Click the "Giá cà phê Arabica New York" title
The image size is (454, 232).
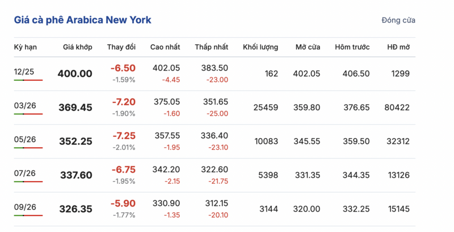coord(83,20)
